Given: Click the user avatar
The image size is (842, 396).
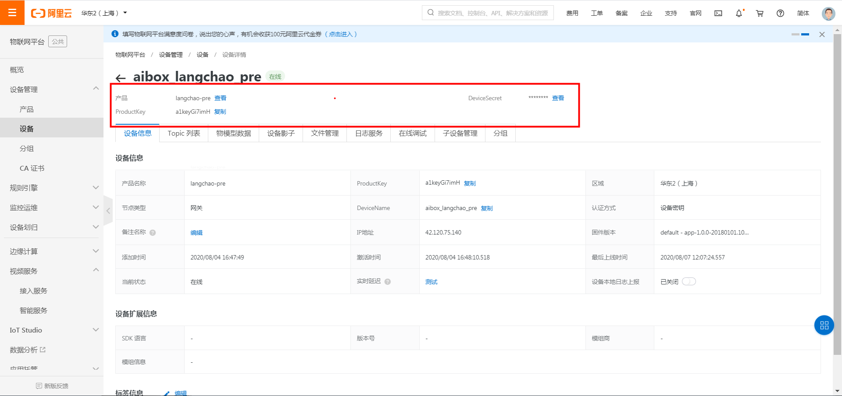Looking at the screenshot, I should 828,14.
